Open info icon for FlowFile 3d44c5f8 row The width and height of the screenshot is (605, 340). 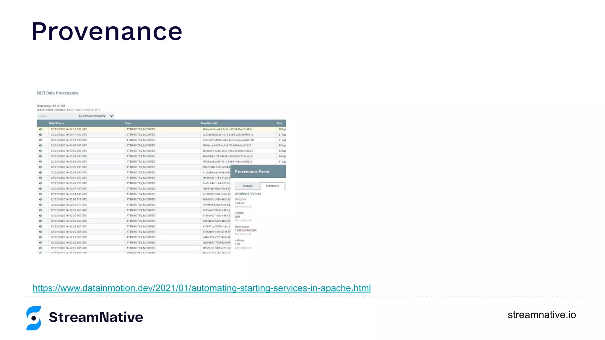tap(40, 237)
